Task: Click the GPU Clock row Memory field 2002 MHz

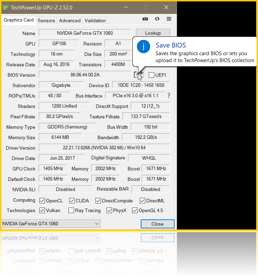Action: [x=105, y=168]
